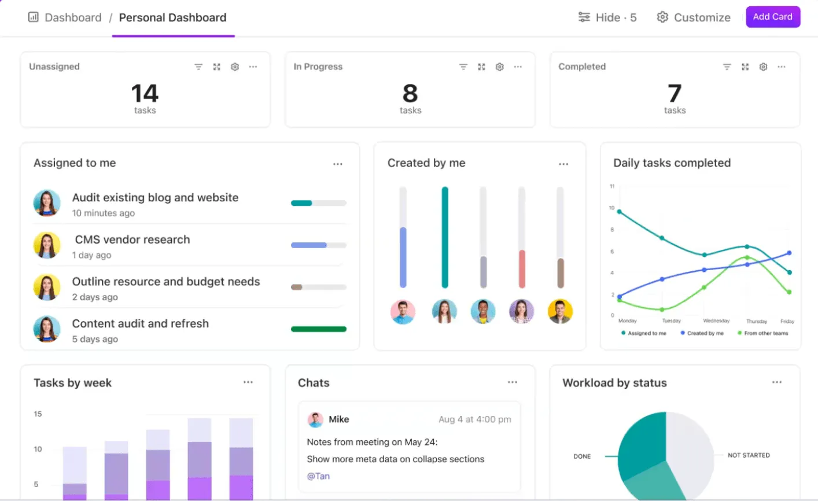Click the Customize gear icon

(x=662, y=17)
